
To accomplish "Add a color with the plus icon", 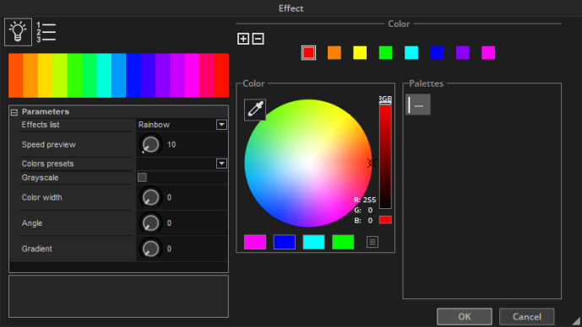I will pos(243,39).
